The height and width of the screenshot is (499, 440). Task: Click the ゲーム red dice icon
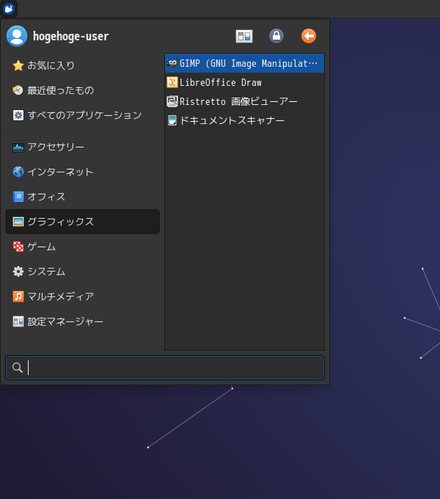[x=18, y=247]
